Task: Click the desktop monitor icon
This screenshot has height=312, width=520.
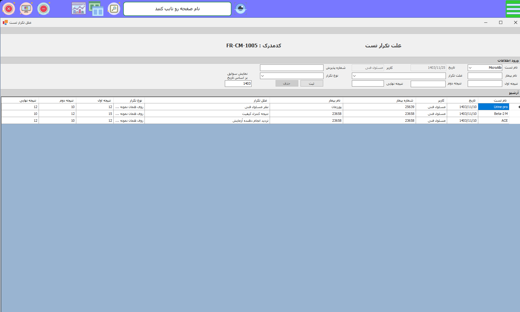Action: (26, 9)
